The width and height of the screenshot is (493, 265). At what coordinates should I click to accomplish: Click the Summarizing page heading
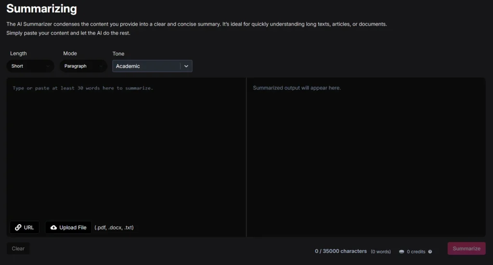(x=41, y=9)
